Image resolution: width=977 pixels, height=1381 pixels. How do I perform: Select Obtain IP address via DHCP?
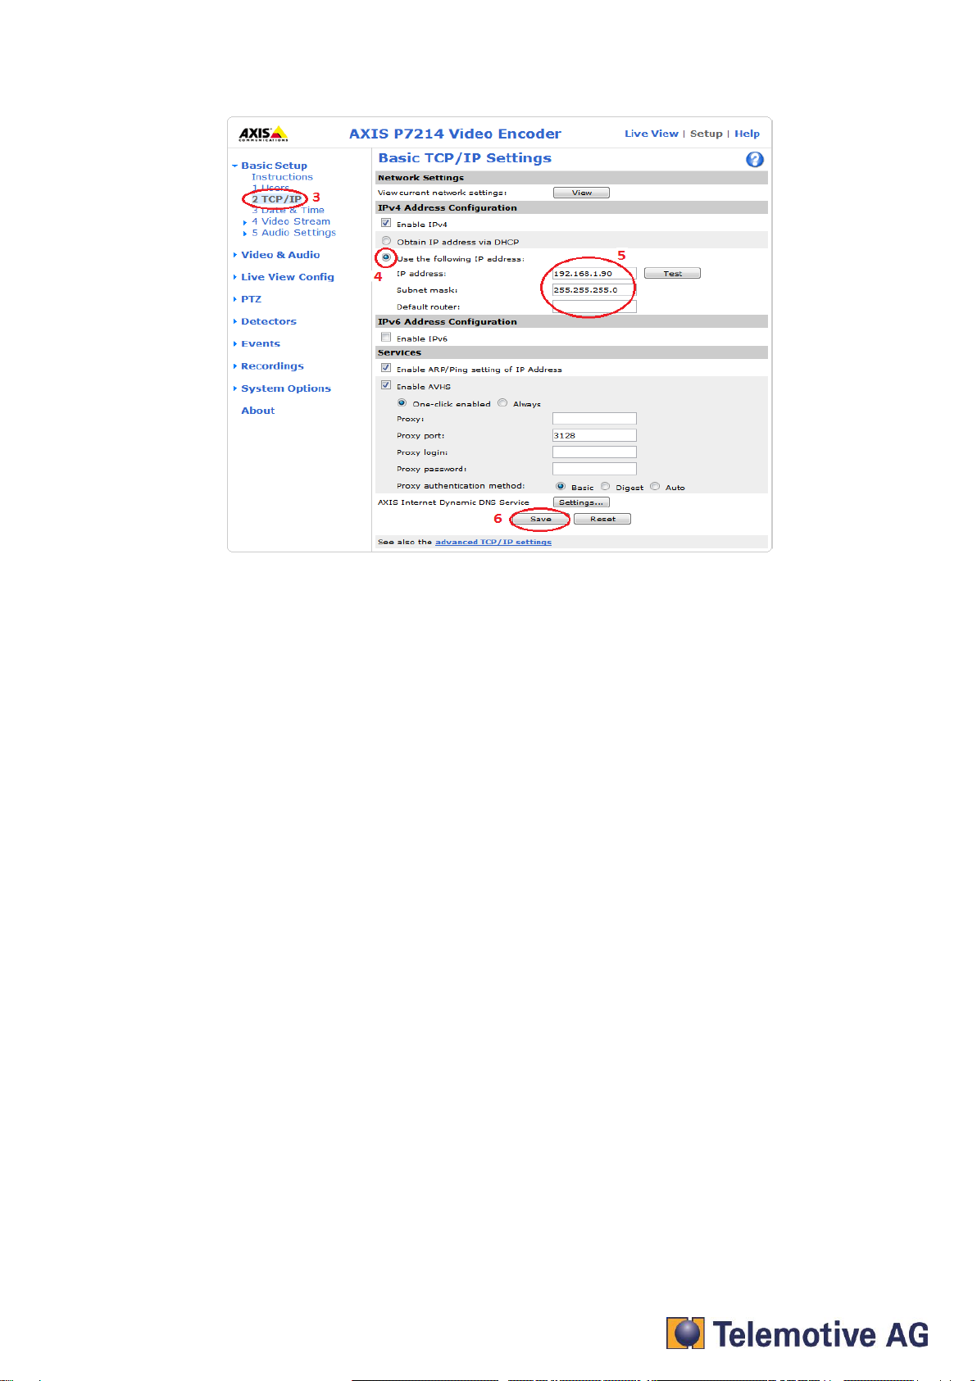(x=386, y=241)
